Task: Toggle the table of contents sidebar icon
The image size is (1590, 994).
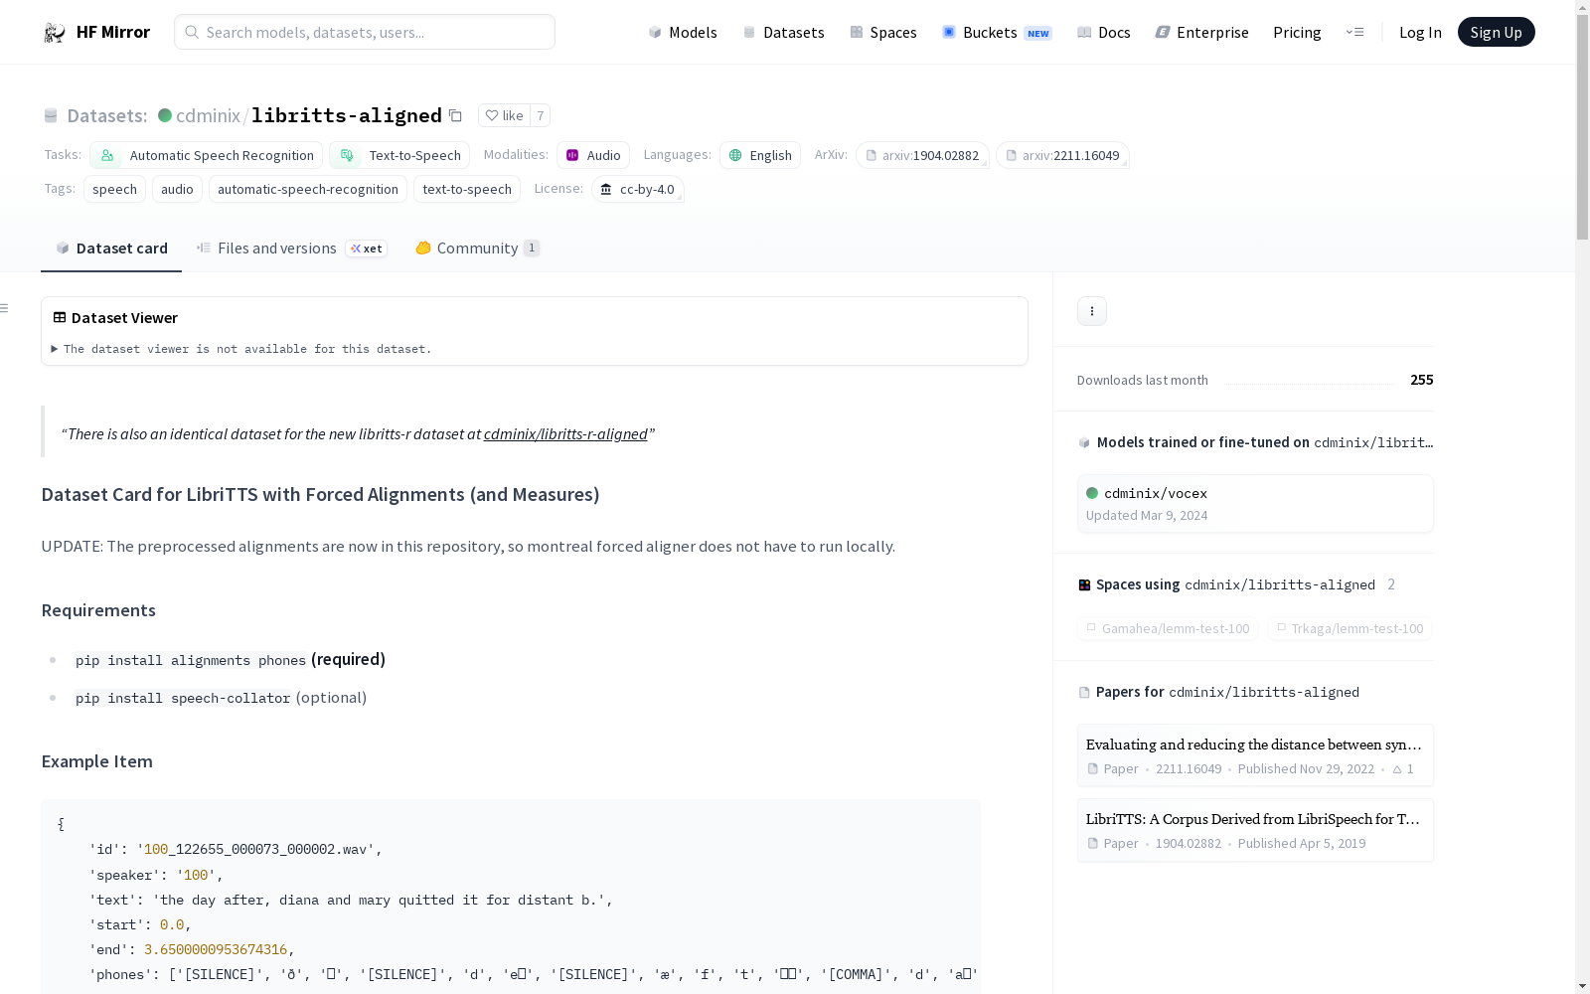Action: pyautogui.click(x=5, y=308)
